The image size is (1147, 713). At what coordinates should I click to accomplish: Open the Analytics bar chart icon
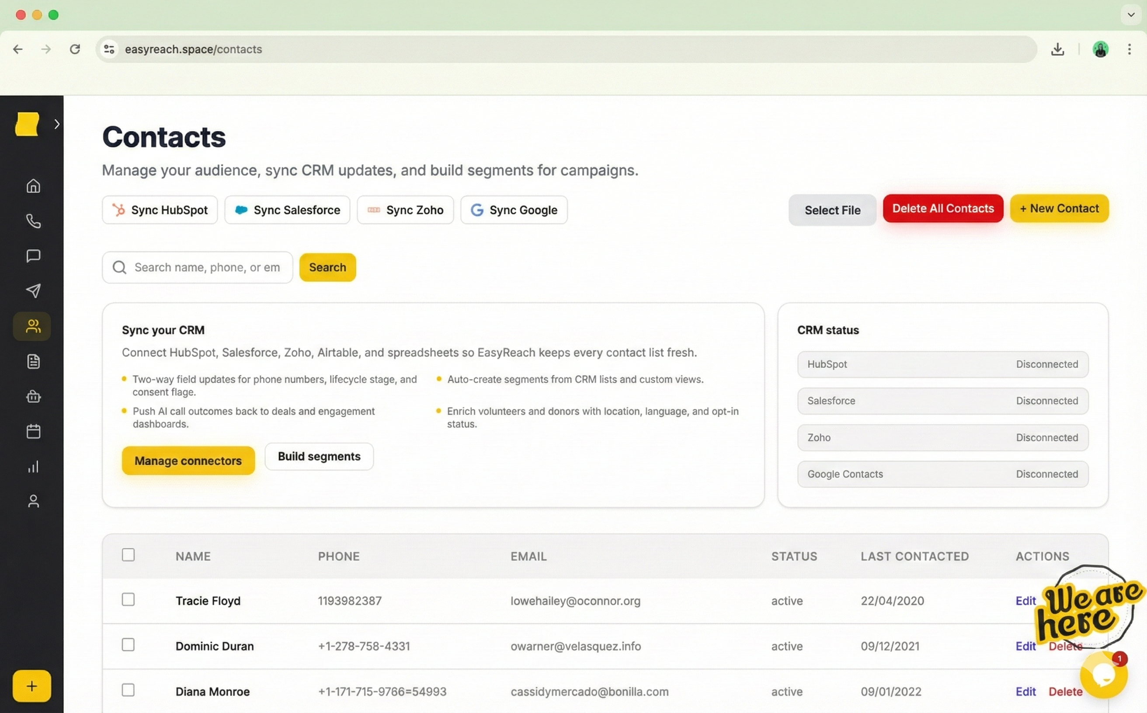32,466
